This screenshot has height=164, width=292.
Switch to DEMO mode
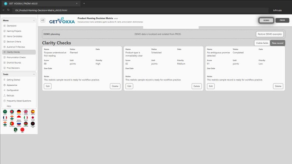tap(266, 20)
